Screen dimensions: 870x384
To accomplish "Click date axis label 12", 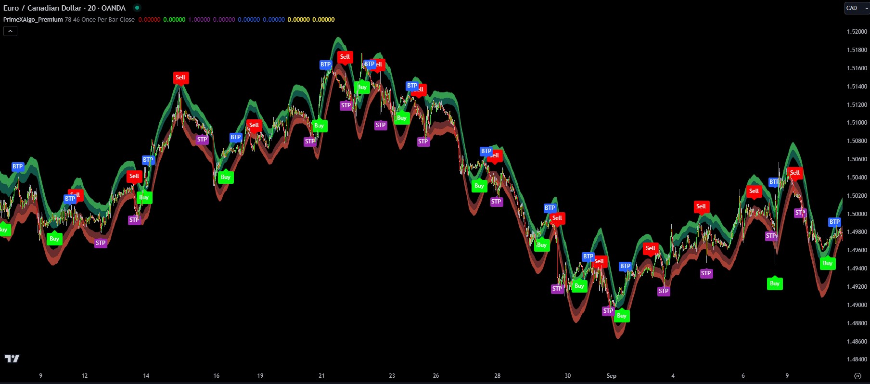I will [x=85, y=376].
